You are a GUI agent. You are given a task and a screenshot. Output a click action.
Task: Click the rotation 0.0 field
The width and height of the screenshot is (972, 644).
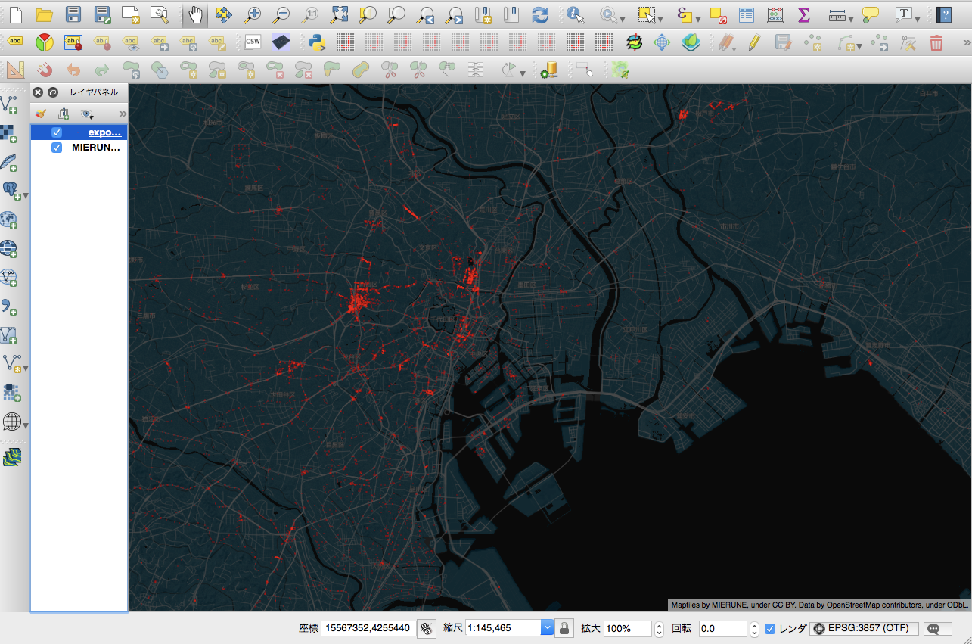pos(722,628)
